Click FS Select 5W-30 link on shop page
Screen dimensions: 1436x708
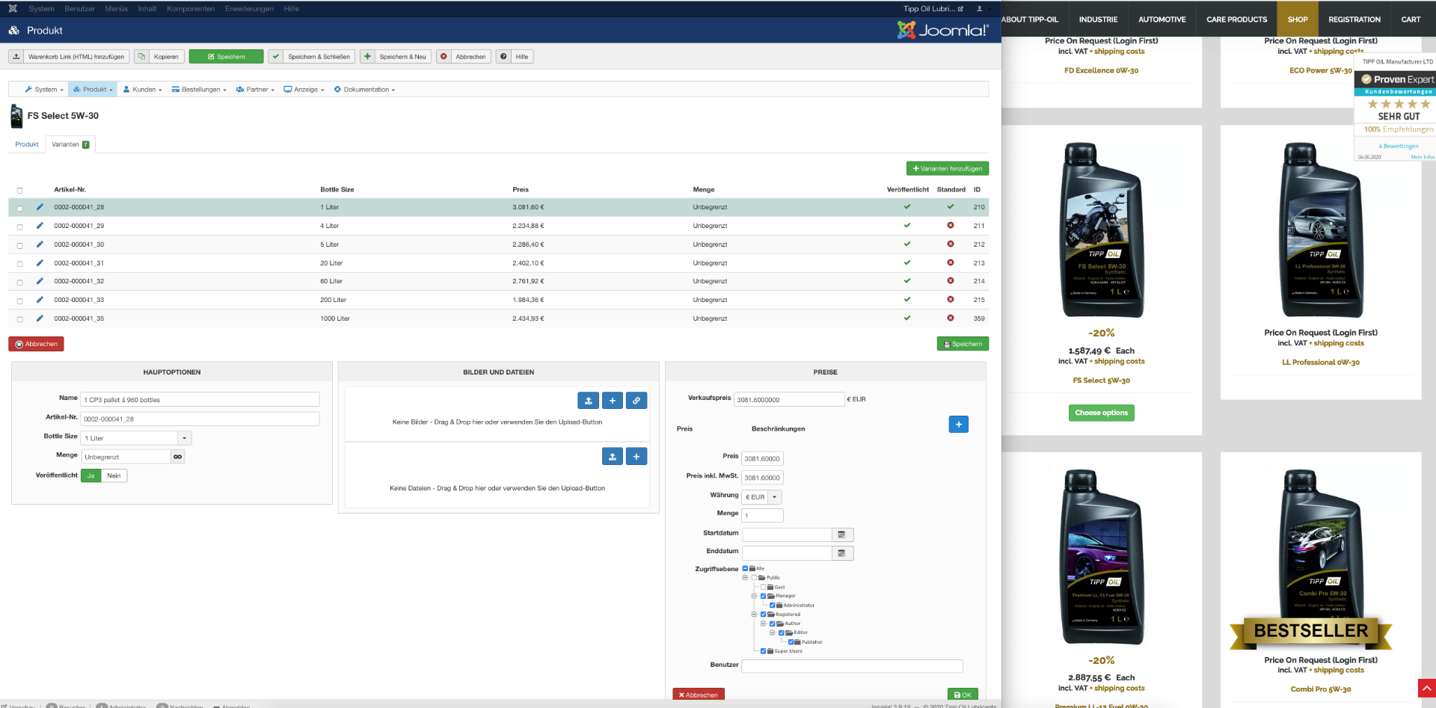coord(1101,381)
